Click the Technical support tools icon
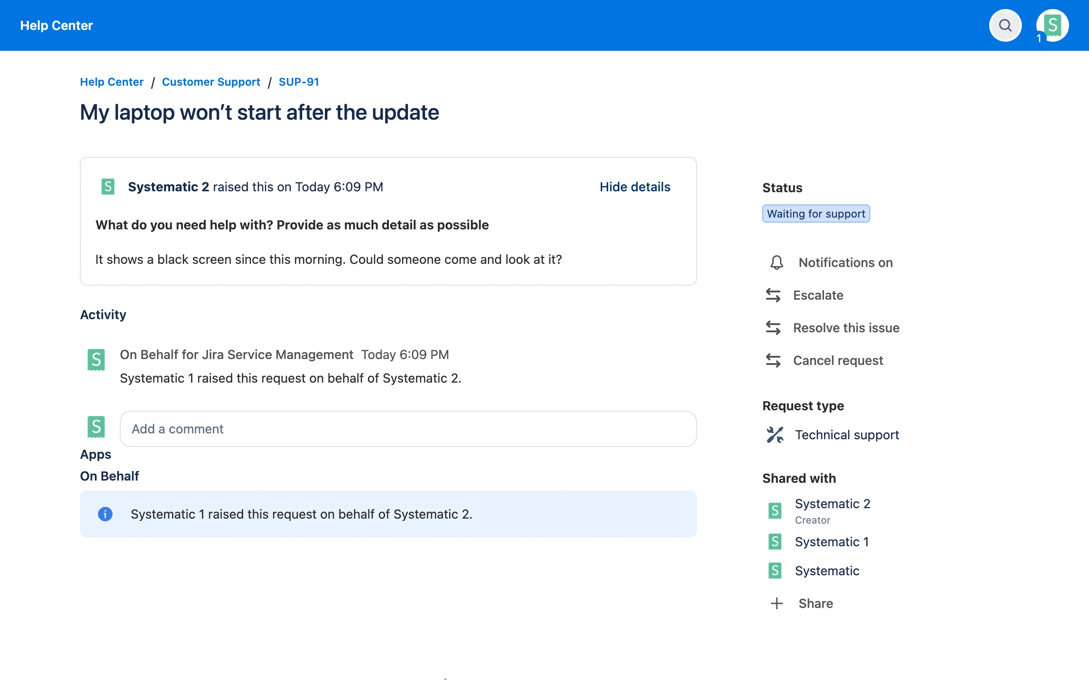The height and width of the screenshot is (680, 1089). (775, 435)
